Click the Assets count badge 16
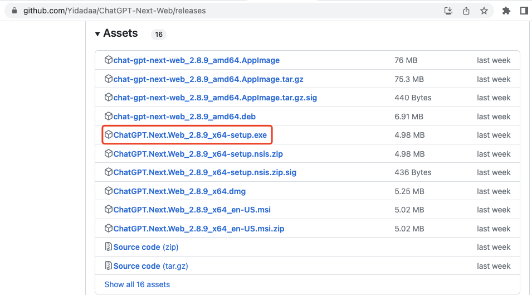The height and width of the screenshot is (295, 532). pyautogui.click(x=158, y=34)
